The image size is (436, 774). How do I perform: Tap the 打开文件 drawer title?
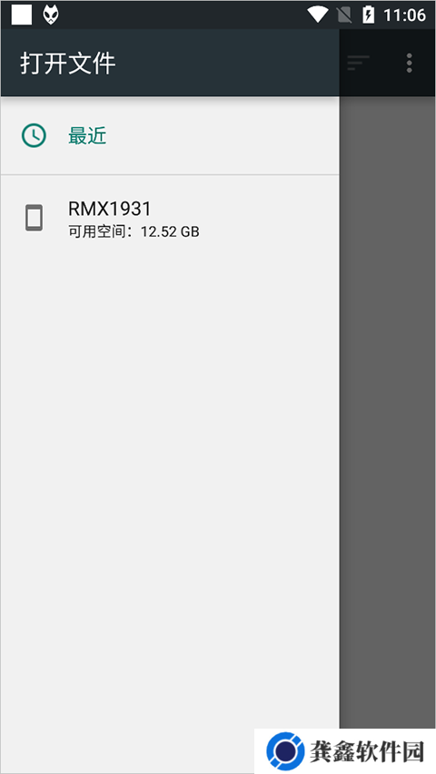click(x=68, y=64)
